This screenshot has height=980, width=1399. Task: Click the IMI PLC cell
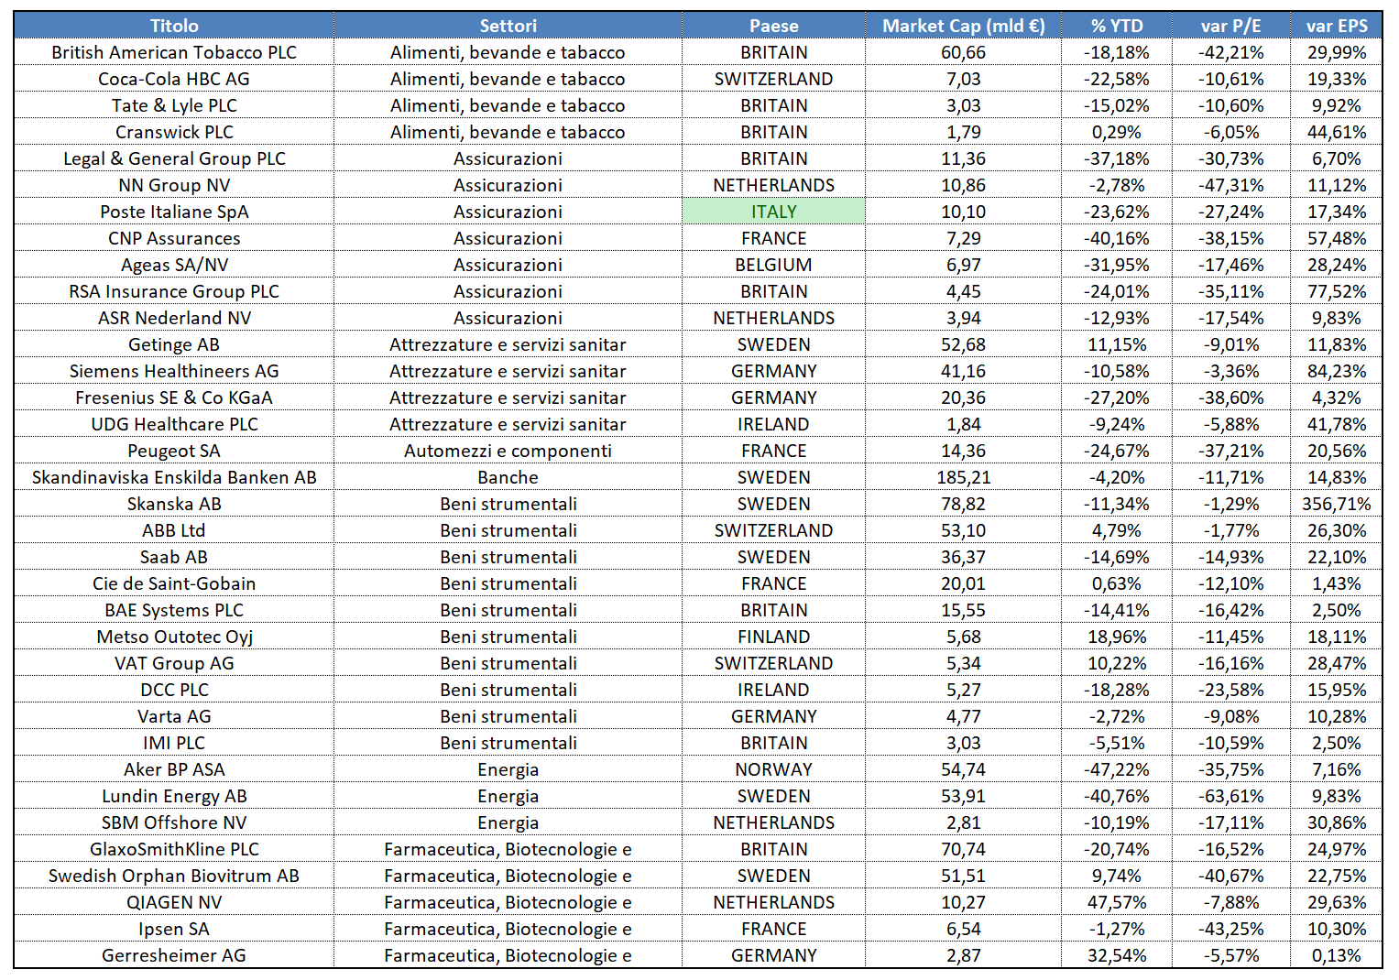[x=174, y=743]
